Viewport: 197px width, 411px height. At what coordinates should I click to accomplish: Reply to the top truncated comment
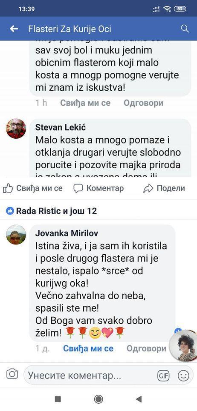pyautogui.click(x=144, y=103)
